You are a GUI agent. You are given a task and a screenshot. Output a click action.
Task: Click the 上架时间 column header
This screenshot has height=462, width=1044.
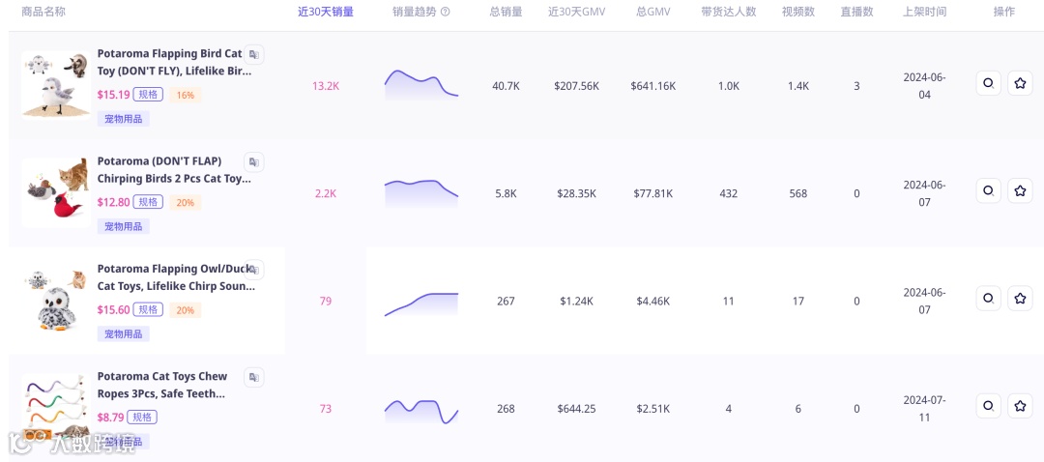pyautogui.click(x=925, y=12)
